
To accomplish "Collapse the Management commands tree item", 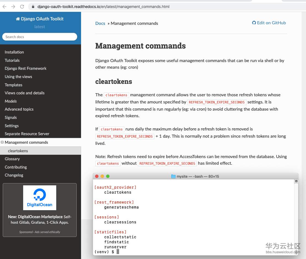I will (2, 142).
